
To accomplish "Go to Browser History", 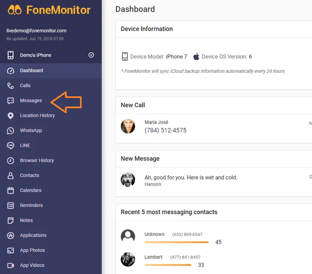I will (x=51, y=160).
